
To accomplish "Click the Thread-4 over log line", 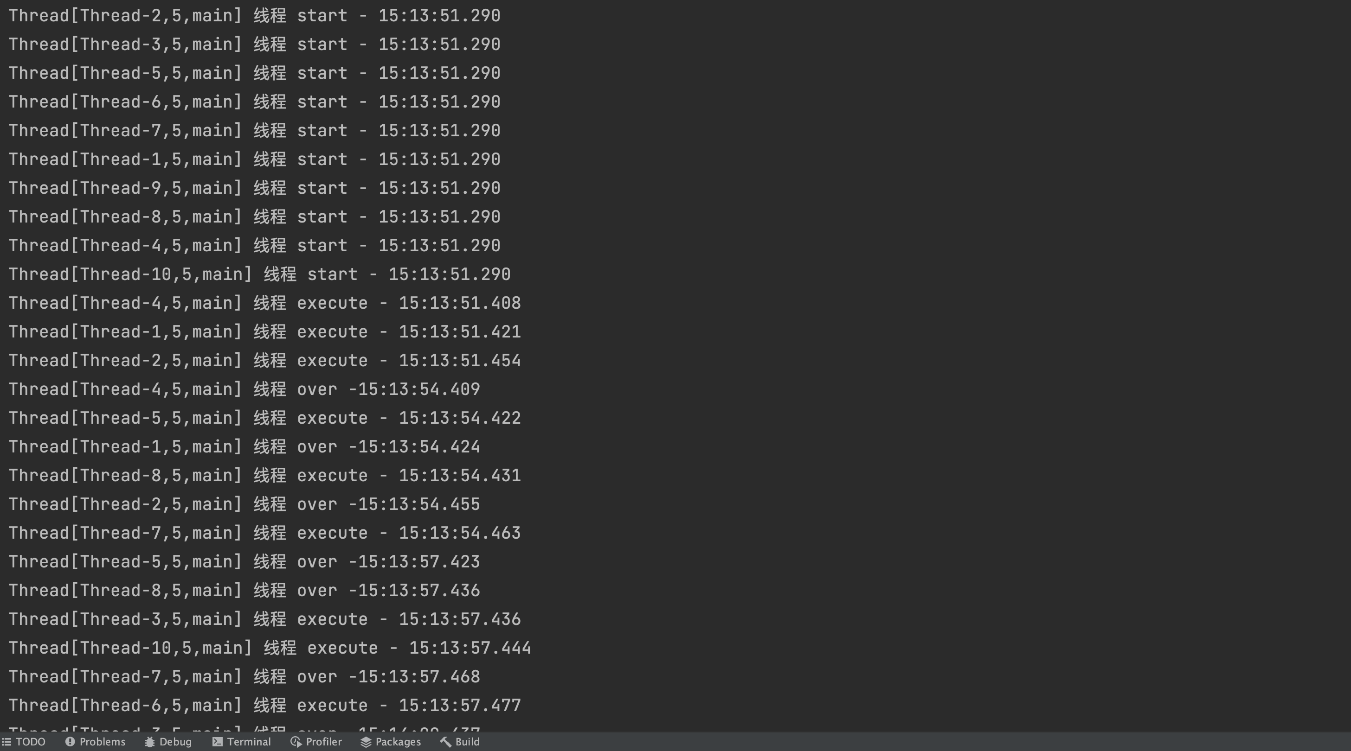I will [x=244, y=389].
